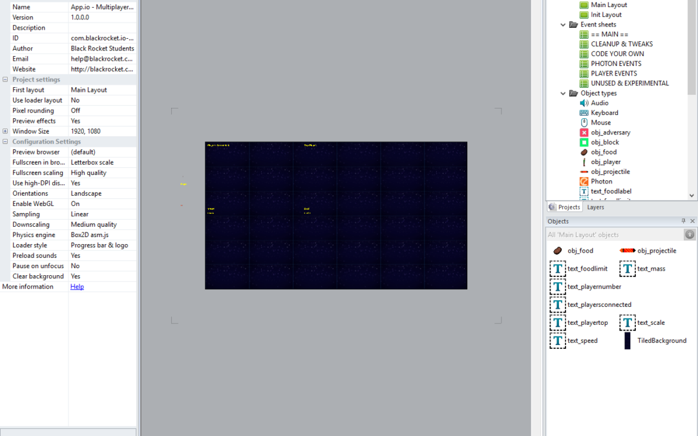Select obj_food icon in project tree
Viewport: 698px width, 436px height.
click(x=584, y=152)
